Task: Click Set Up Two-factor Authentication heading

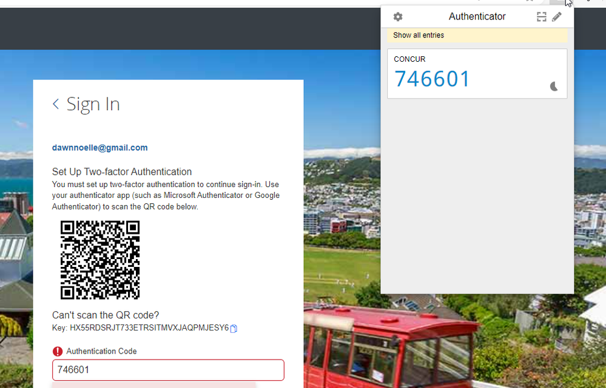Action: (x=122, y=172)
